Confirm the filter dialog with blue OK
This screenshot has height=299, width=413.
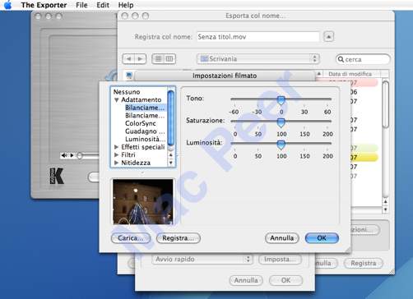322,238
